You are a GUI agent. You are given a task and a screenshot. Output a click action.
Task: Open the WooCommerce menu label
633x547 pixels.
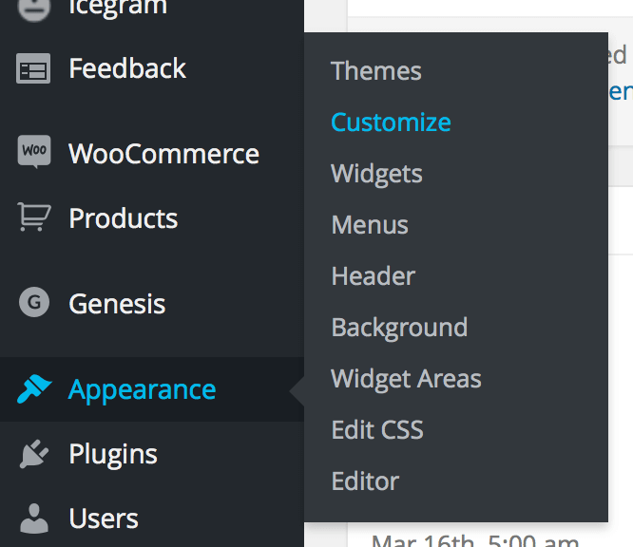(163, 154)
